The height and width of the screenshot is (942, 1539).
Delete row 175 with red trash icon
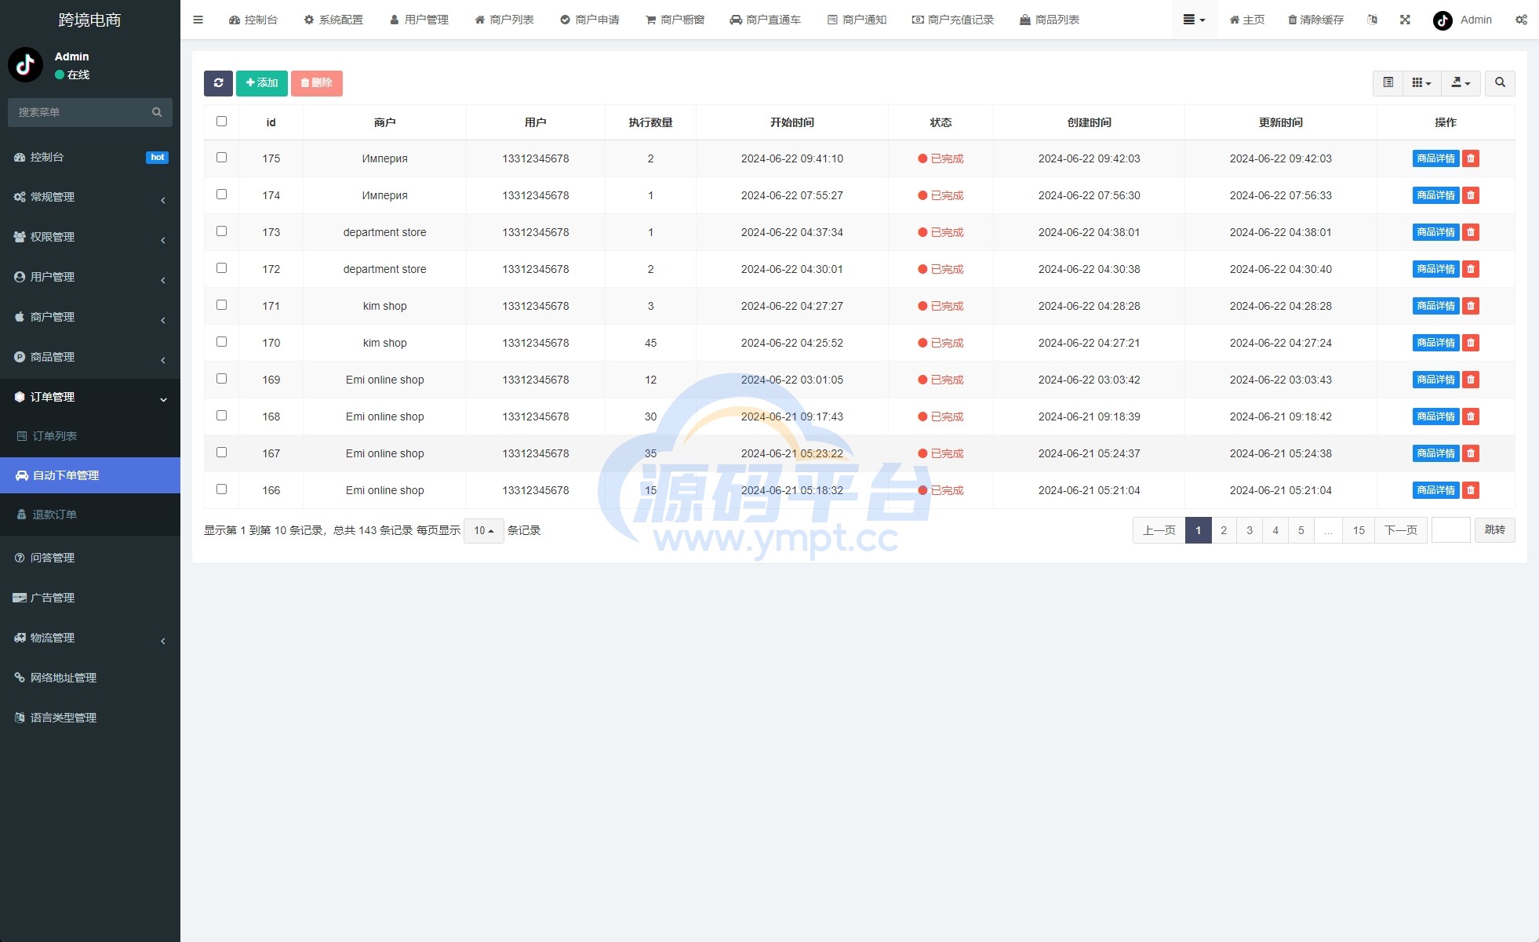(x=1471, y=158)
